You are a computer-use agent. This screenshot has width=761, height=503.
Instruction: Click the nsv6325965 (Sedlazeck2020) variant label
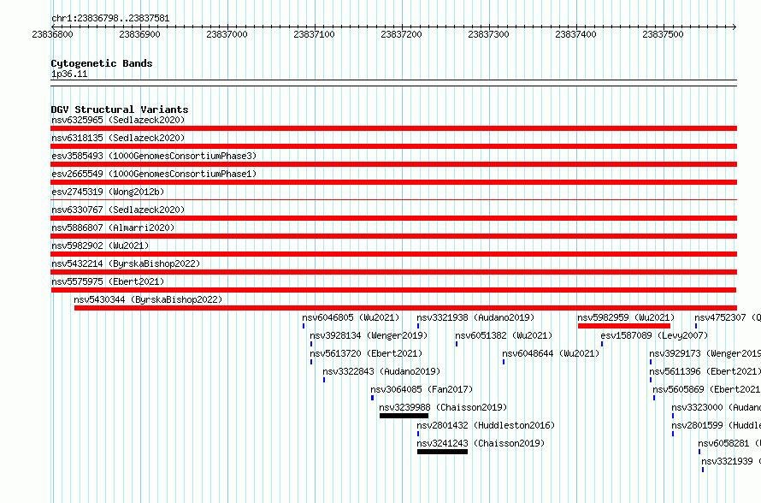118,120
